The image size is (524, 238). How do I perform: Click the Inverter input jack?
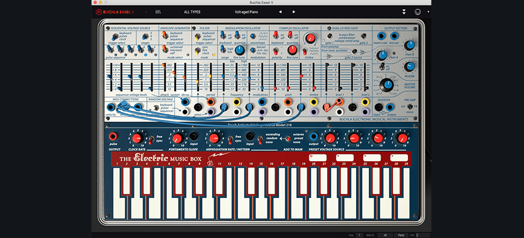(378, 107)
